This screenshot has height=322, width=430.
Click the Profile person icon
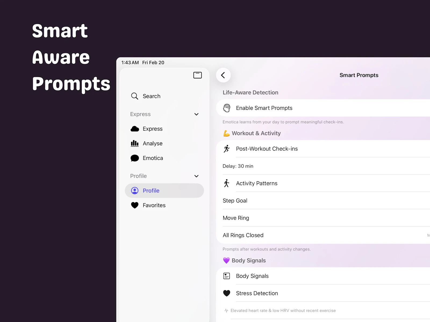point(135,191)
